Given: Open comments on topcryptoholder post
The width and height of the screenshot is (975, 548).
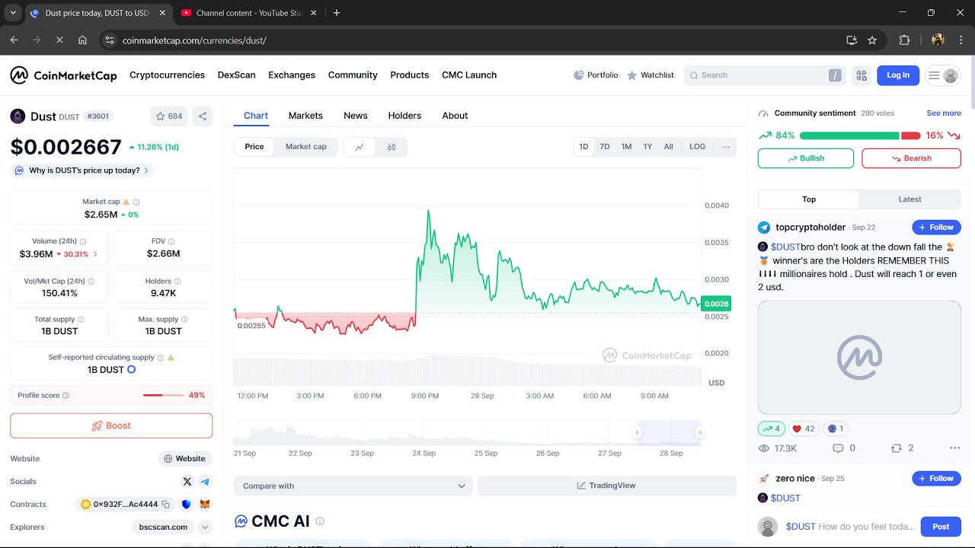Looking at the screenshot, I should click(x=843, y=448).
